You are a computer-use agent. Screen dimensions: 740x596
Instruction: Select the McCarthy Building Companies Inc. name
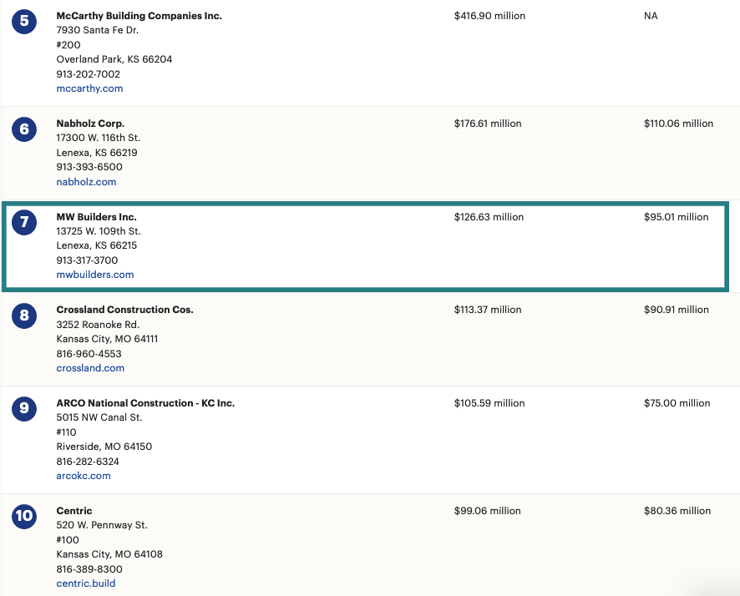pyautogui.click(x=139, y=16)
